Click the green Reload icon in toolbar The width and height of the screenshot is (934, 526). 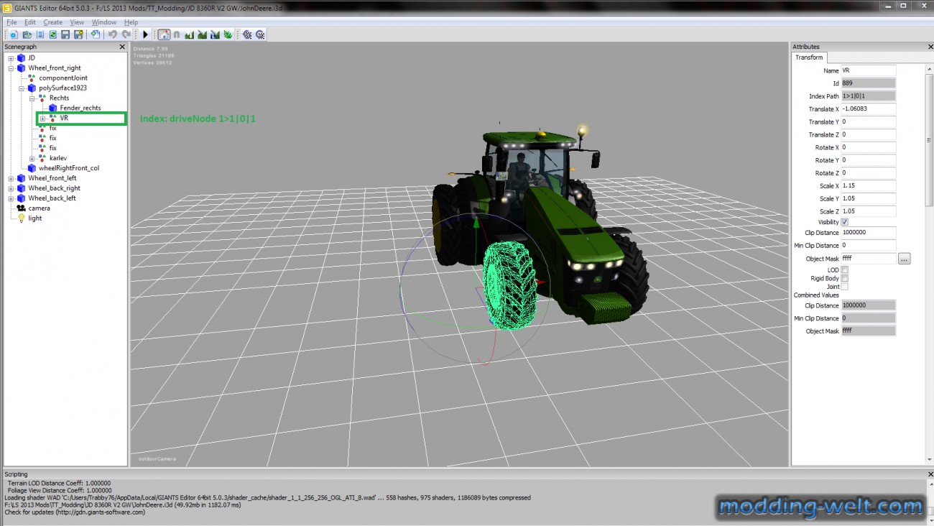coord(52,34)
